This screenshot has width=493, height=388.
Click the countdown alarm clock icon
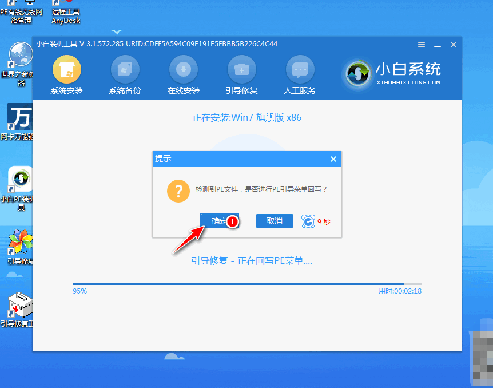point(308,221)
